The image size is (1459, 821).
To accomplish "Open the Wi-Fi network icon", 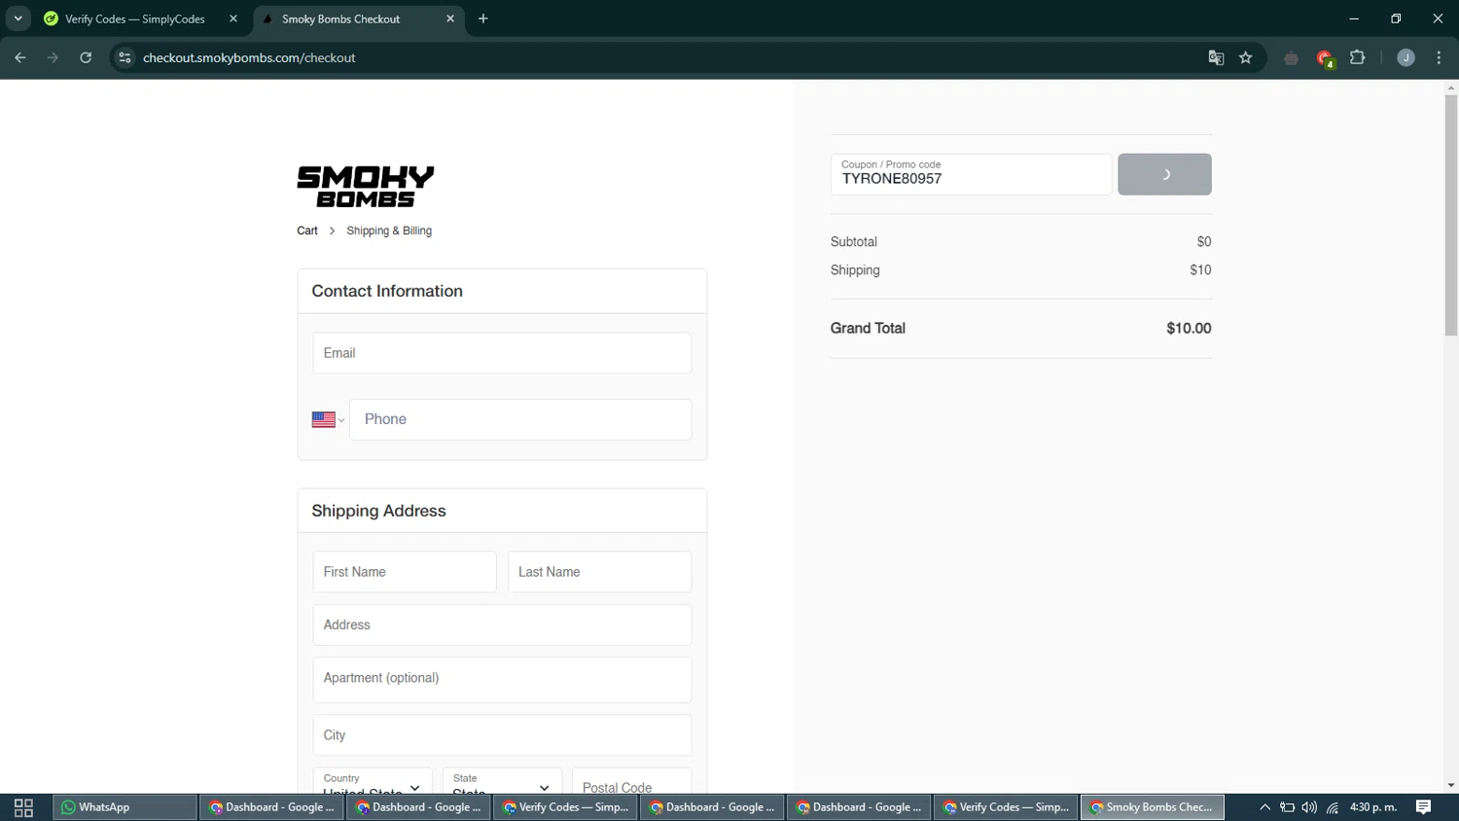I will 1333,807.
